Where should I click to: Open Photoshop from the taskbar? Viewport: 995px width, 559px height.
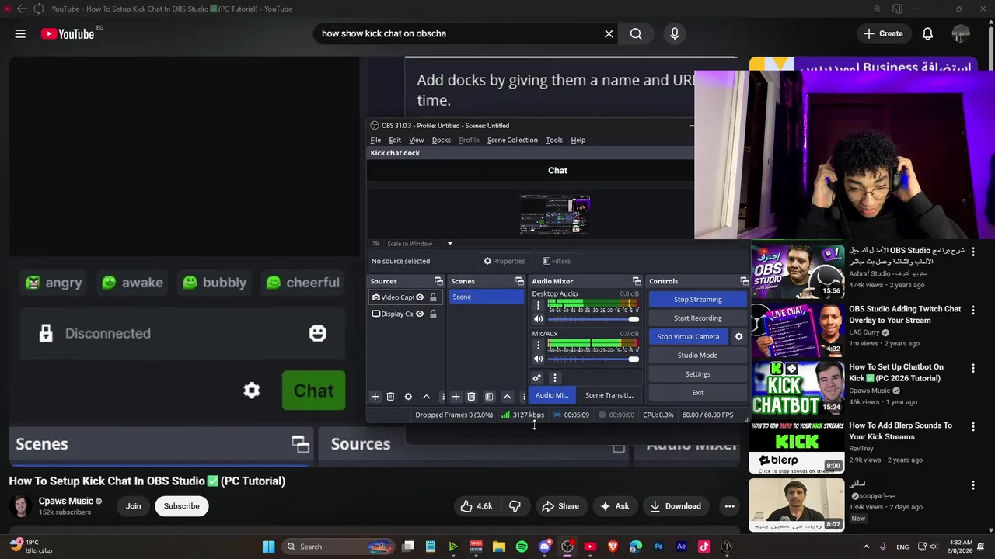(658, 547)
